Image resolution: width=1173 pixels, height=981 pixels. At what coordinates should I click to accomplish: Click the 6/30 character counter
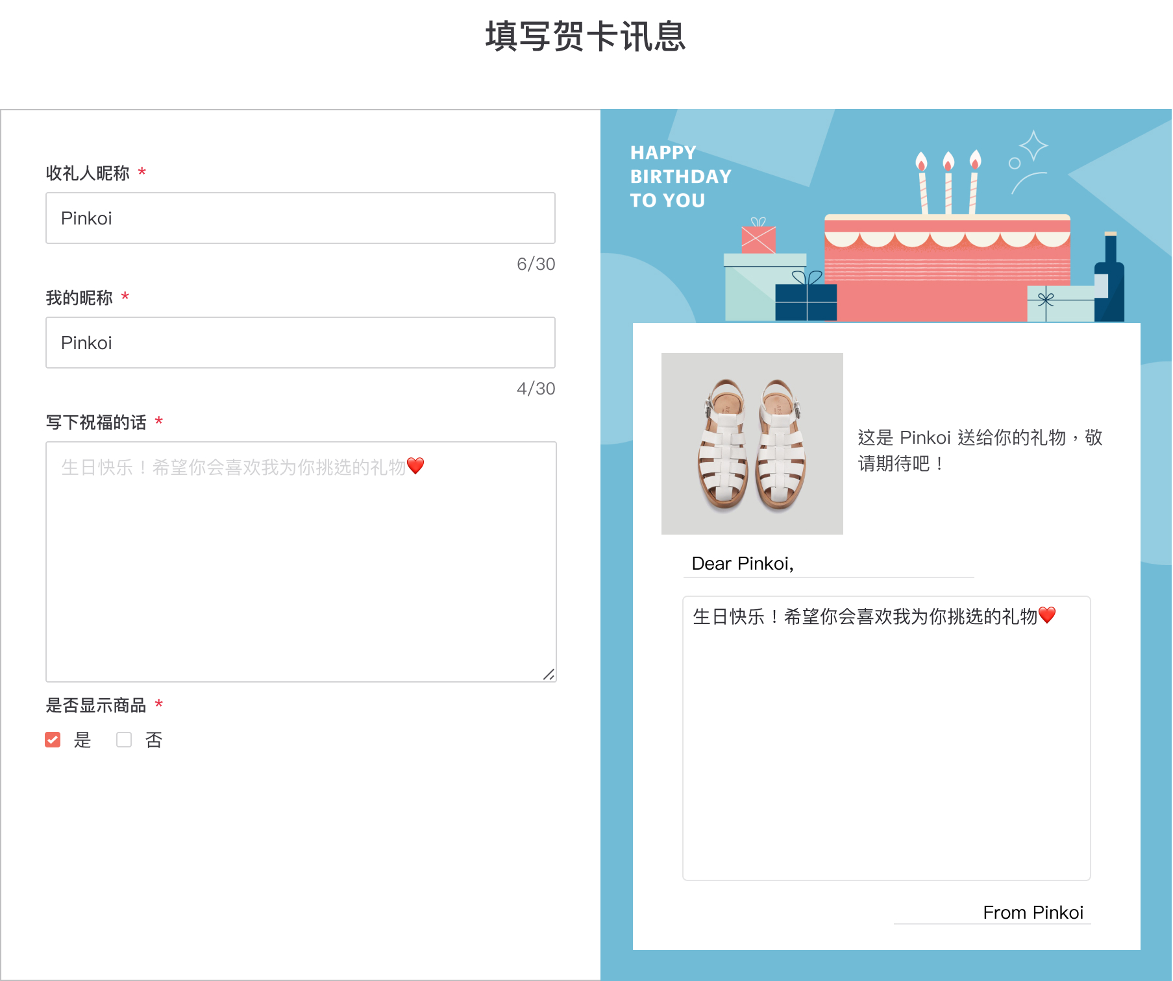[x=536, y=264]
